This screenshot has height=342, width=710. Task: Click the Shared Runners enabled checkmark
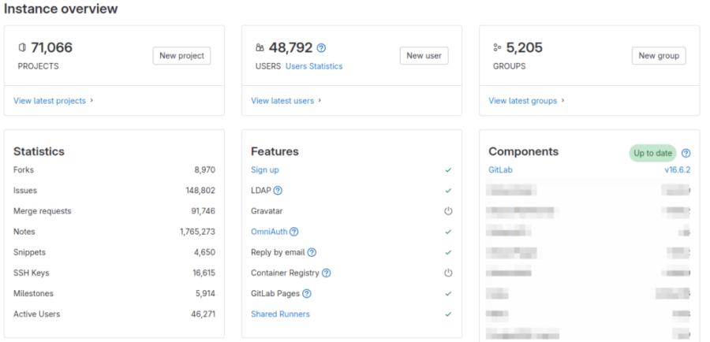pyautogui.click(x=448, y=314)
